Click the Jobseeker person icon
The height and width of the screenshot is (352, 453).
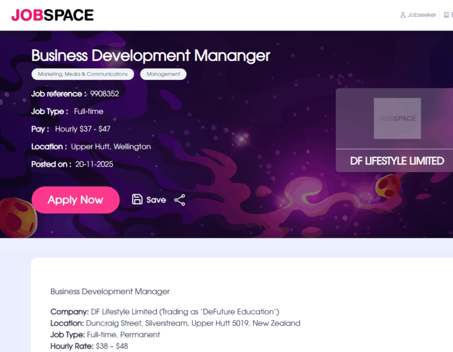[x=403, y=15]
